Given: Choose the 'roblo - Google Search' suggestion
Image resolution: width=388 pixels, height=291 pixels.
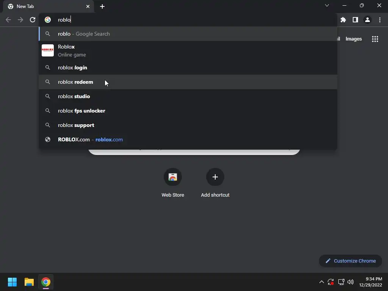Looking at the screenshot, I should (188, 34).
